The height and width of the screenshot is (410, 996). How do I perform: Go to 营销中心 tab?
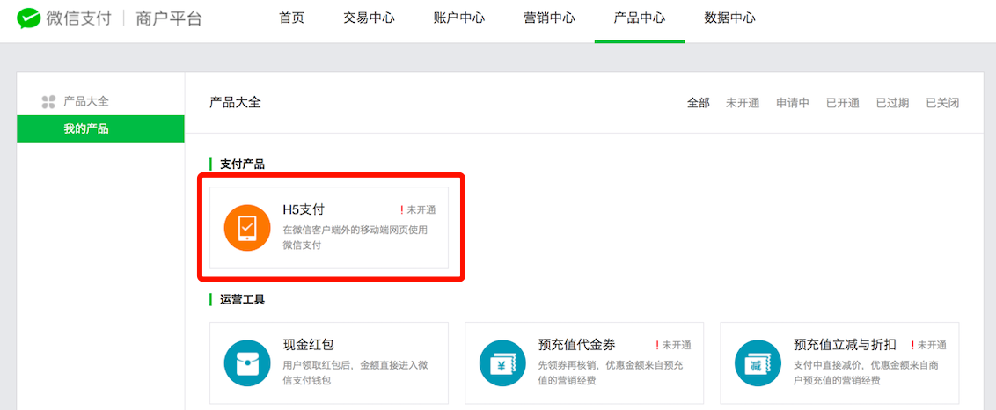549,18
